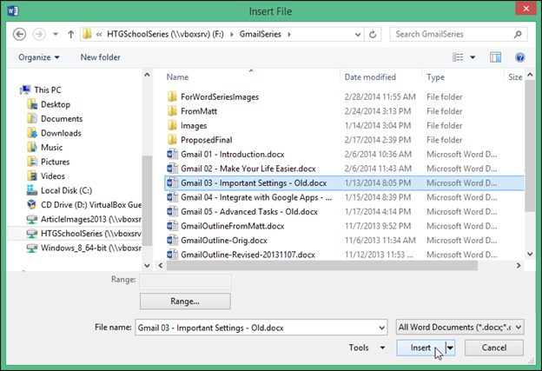Click HTGSchoolSeries in the address path
Screen dimensions: 542x371
[x=165, y=34]
